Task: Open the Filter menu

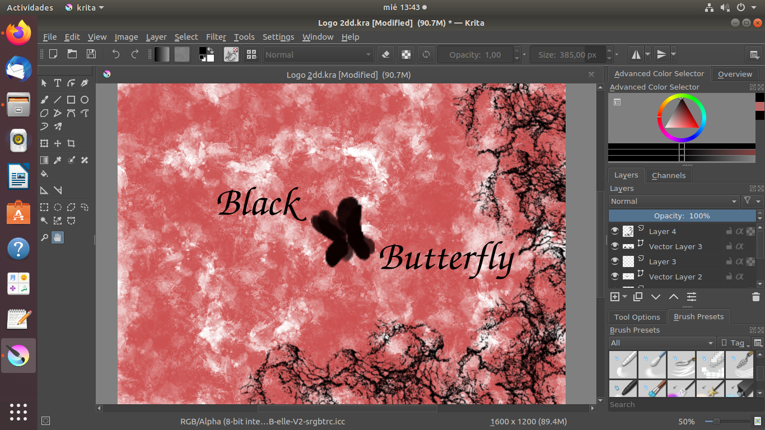Action: (x=216, y=37)
